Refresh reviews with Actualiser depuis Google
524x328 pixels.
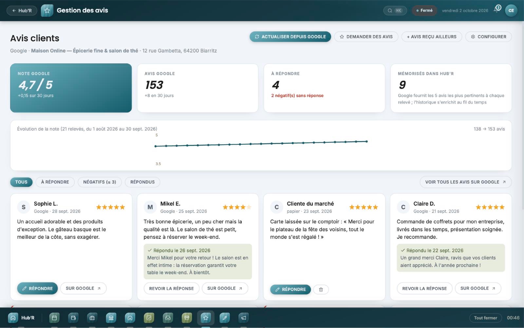pyautogui.click(x=290, y=37)
